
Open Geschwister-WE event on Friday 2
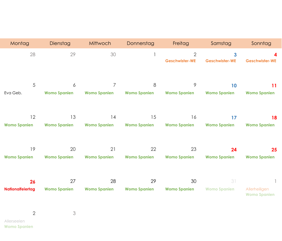pos(180,61)
